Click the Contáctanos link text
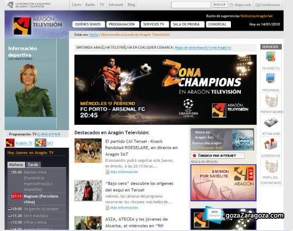293x231 pixels. click(x=270, y=5)
